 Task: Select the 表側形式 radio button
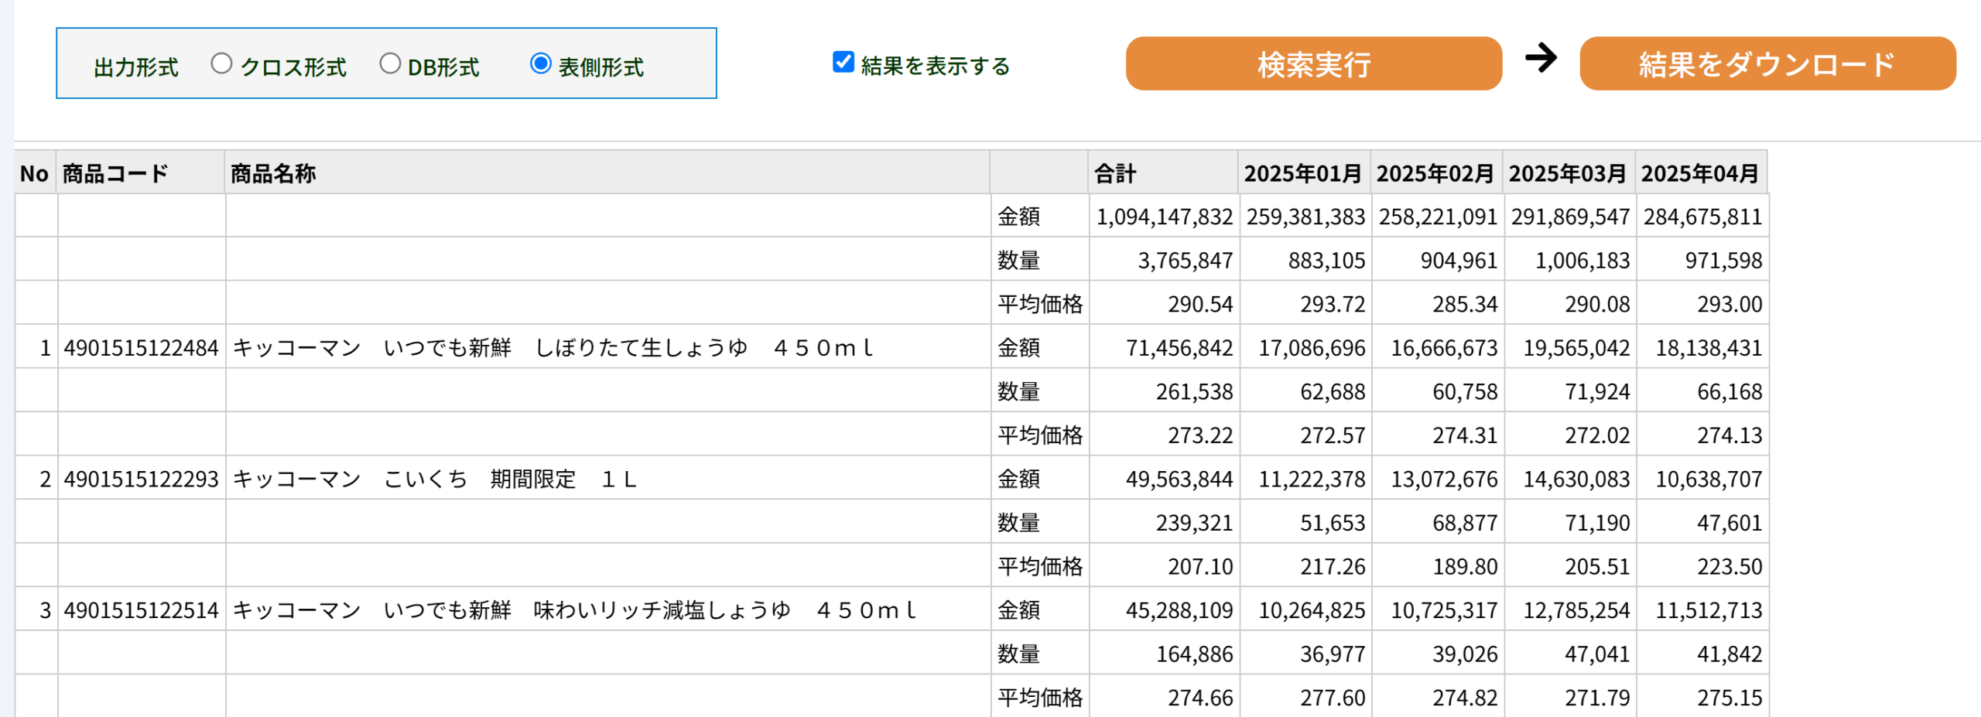pyautogui.click(x=540, y=63)
